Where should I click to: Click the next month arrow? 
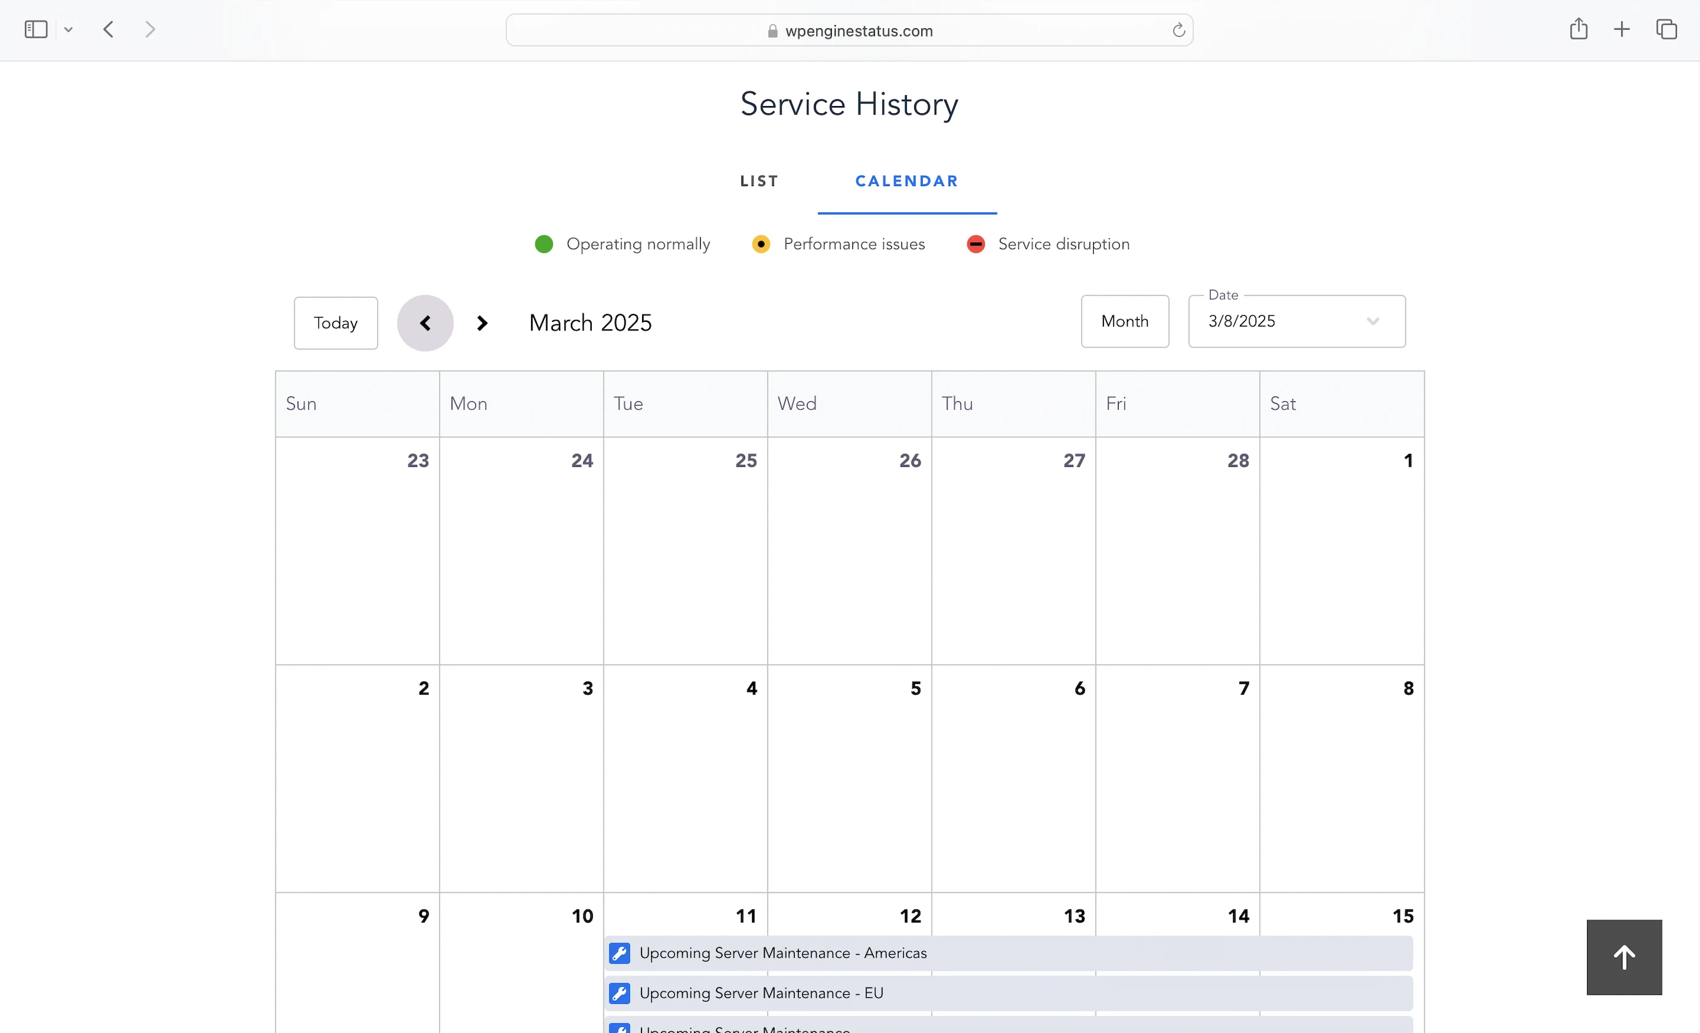[481, 323]
